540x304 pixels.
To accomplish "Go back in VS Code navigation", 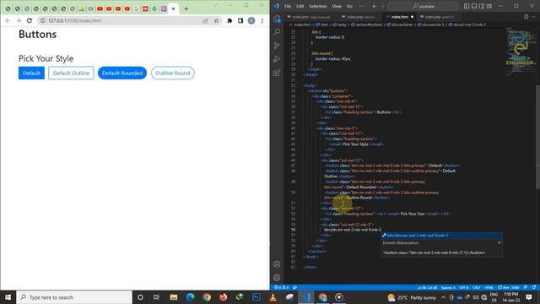I will pos(375,6).
